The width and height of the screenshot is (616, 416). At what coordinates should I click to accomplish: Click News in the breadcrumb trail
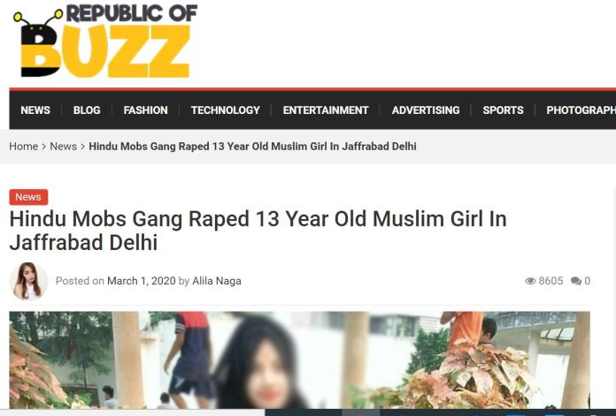coord(63,147)
